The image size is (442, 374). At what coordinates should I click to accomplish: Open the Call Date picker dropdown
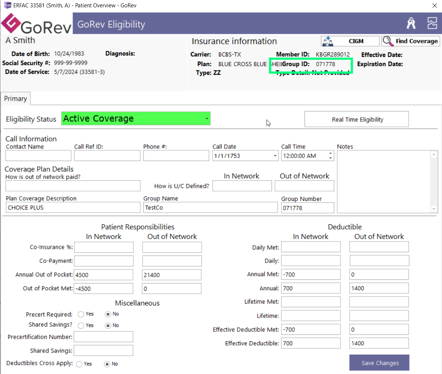coord(275,156)
